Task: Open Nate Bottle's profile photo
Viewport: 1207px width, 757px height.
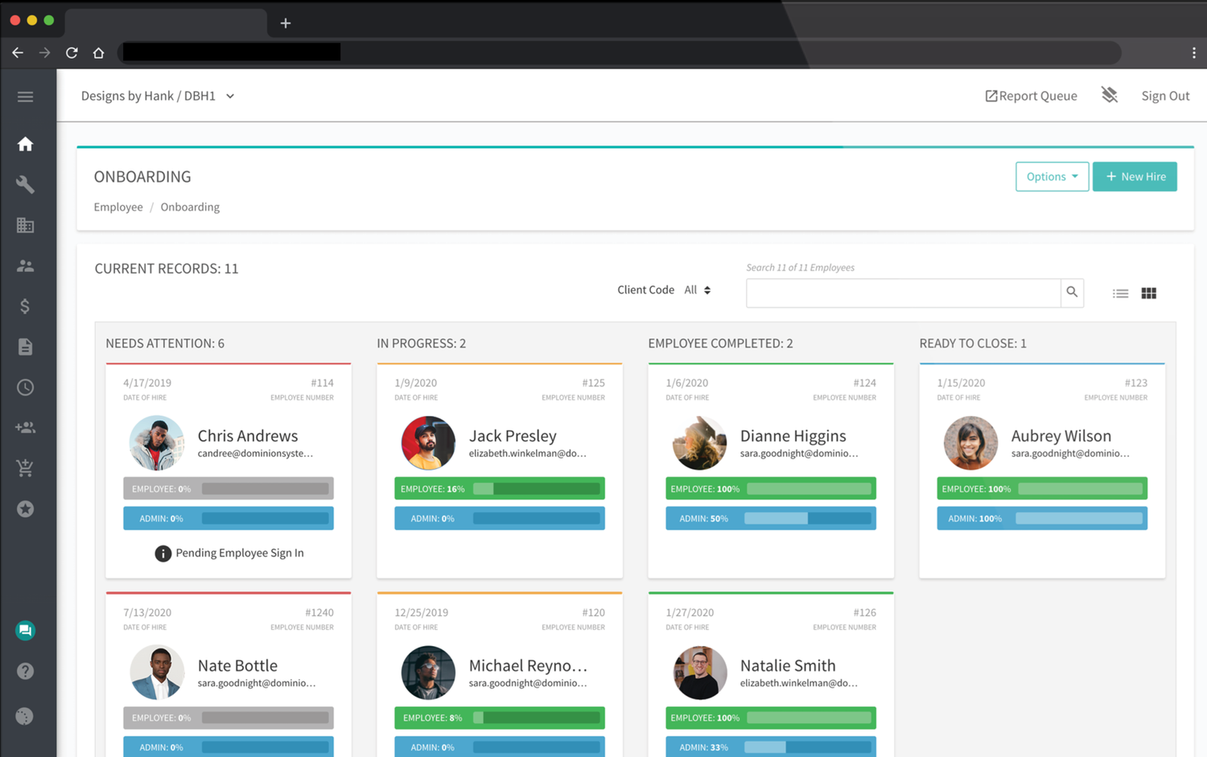Action: 157,673
